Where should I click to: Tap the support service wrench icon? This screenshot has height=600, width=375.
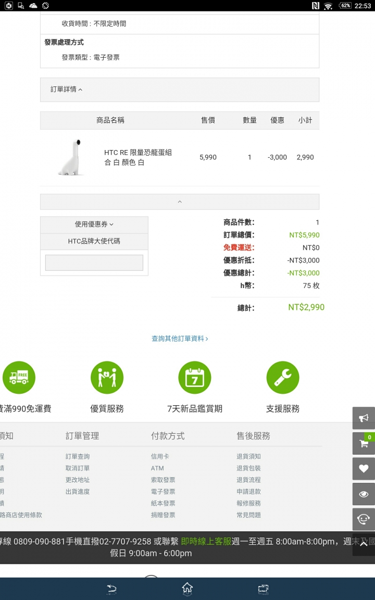[283, 378]
